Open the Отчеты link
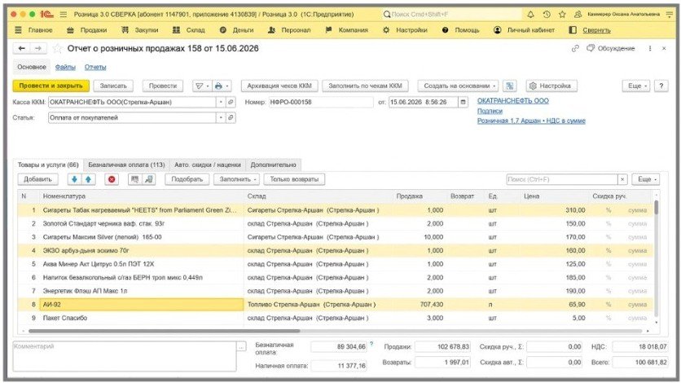 pyautogui.click(x=95, y=68)
